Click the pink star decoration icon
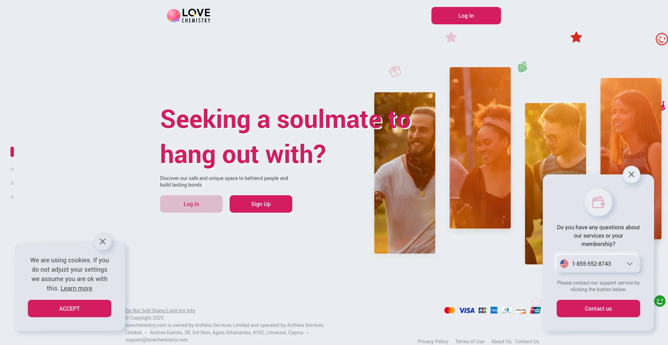Viewport: 668px width, 345px height. point(451,37)
